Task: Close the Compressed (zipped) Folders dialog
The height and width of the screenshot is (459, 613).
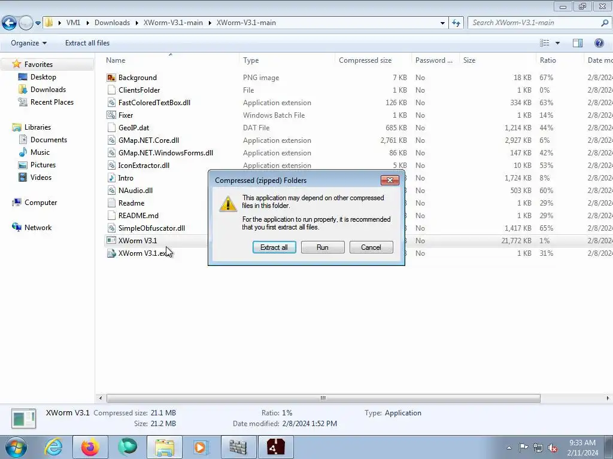Action: coord(390,180)
